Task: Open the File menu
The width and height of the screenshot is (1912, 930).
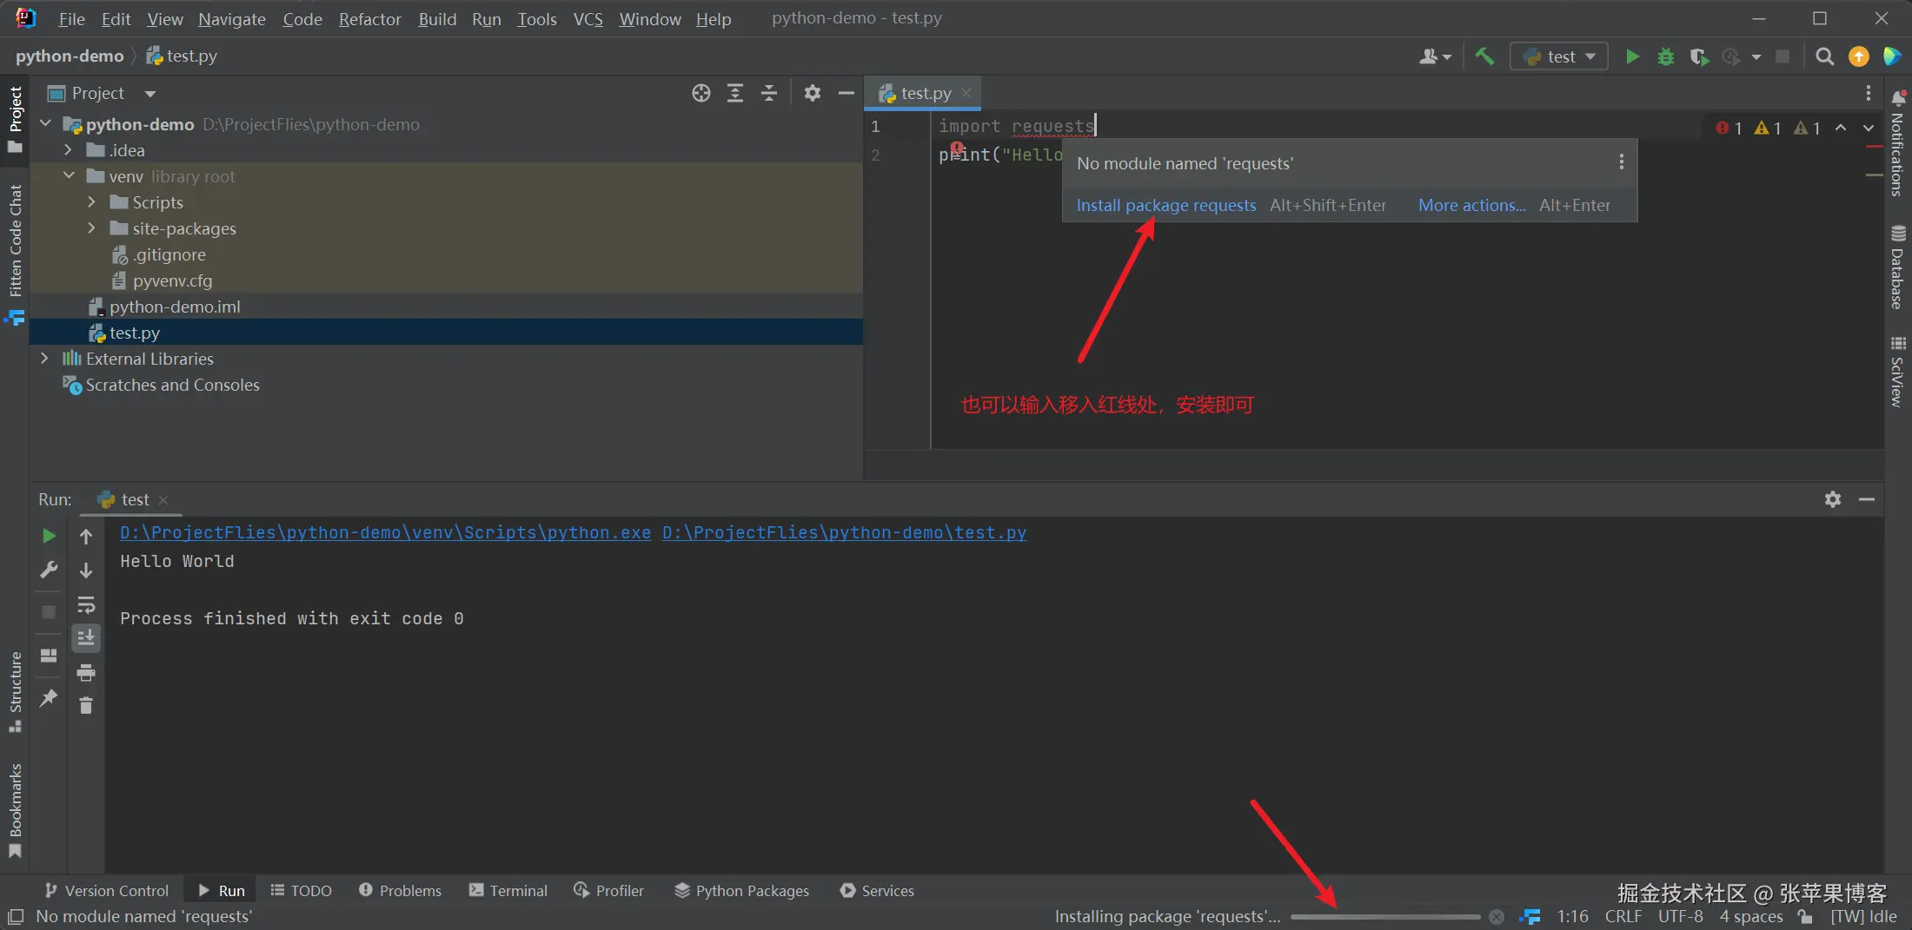Action: [x=71, y=19]
